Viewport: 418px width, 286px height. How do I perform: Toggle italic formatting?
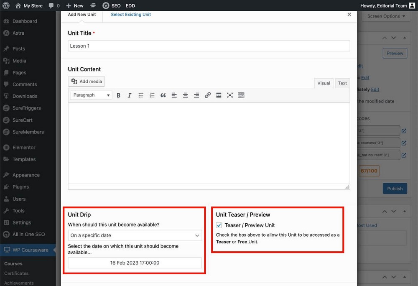(130, 95)
